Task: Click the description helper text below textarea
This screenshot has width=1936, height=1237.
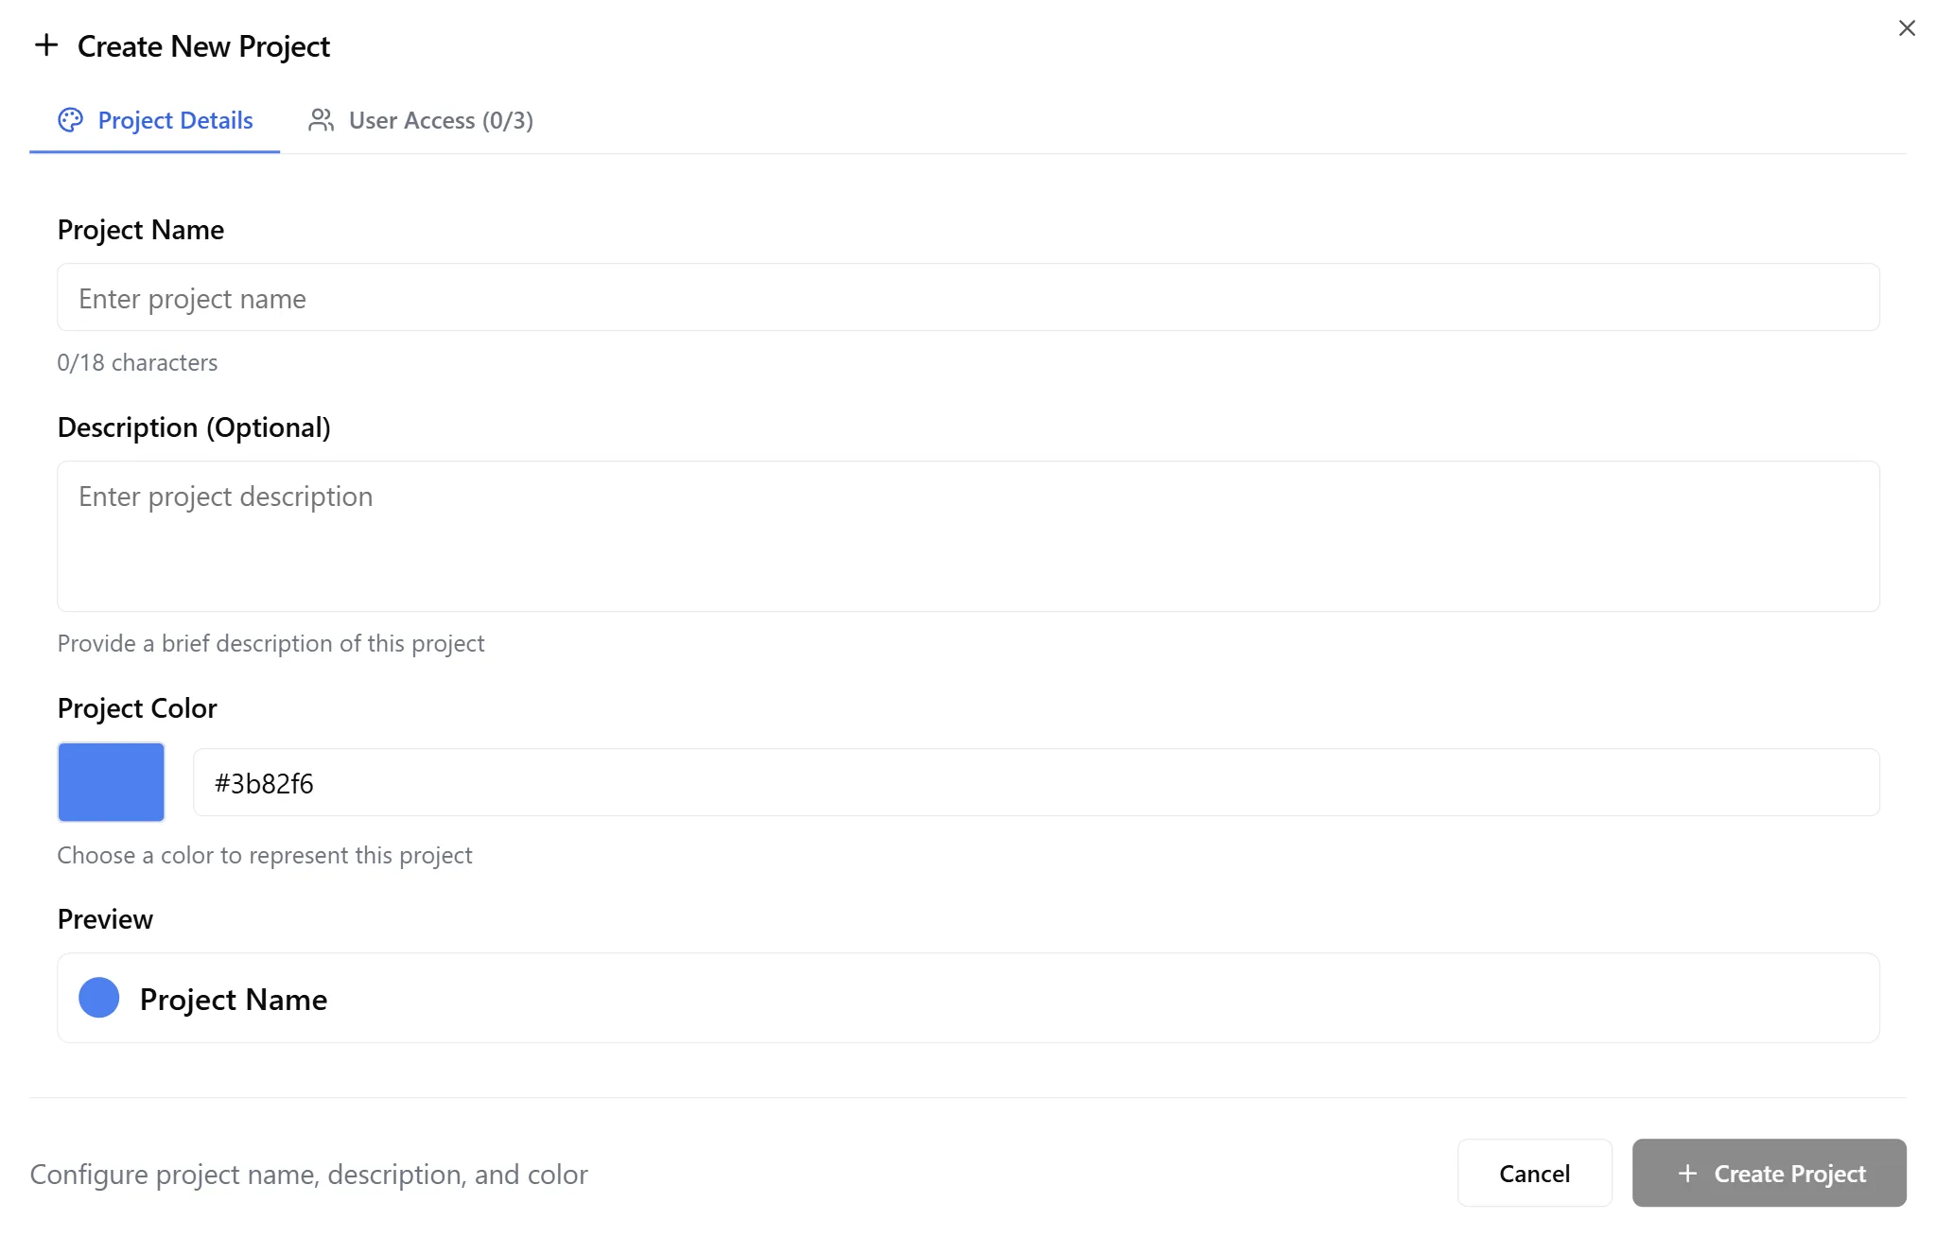Action: coord(270,642)
